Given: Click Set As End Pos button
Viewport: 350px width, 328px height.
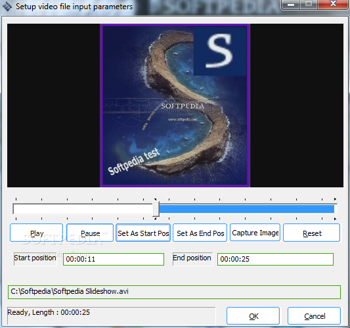Looking at the screenshot, I should click(x=200, y=233).
